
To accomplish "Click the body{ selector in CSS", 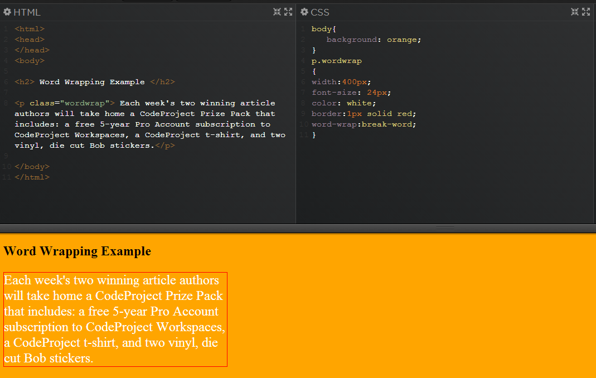I will (x=324, y=29).
